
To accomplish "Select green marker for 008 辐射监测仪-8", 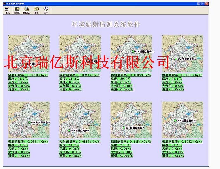I will pyautogui.click(x=175, y=121).
